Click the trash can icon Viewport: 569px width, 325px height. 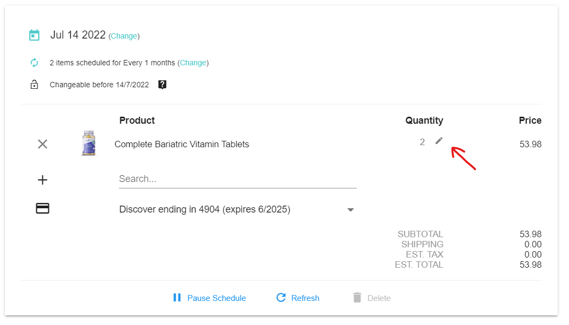357,298
